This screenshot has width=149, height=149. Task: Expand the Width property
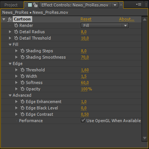[16, 76]
